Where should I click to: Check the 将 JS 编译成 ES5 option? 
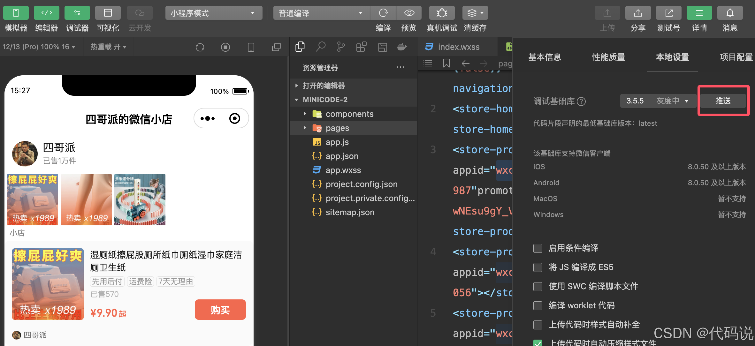pyautogui.click(x=538, y=267)
